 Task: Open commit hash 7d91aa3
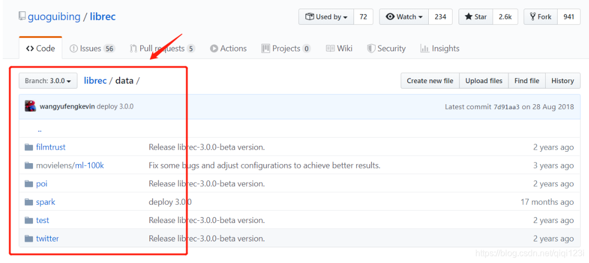point(506,107)
